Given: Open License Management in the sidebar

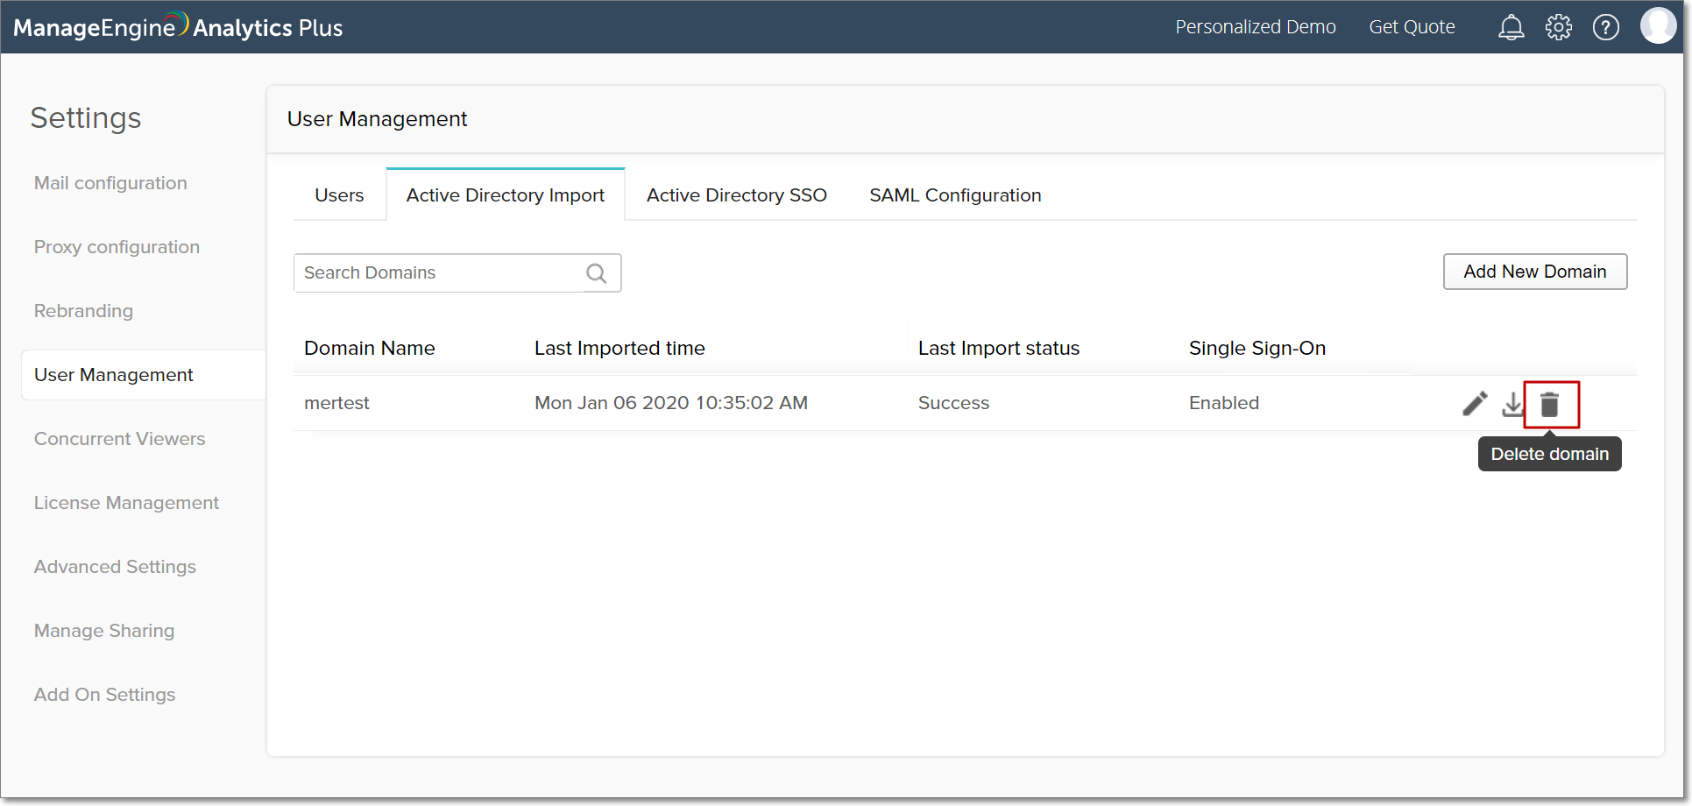Looking at the screenshot, I should pos(126,503).
